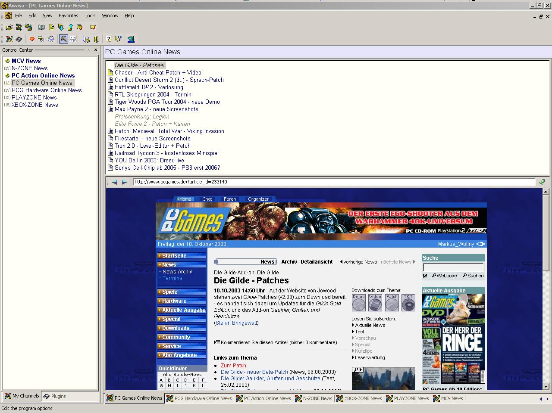Open 'Sonys Cell-Chip ab 2005' article

tap(167, 168)
